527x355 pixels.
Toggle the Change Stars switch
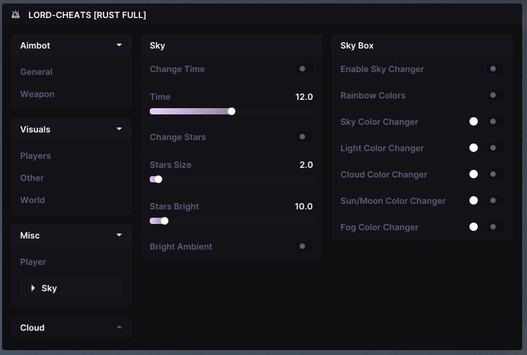coord(302,137)
